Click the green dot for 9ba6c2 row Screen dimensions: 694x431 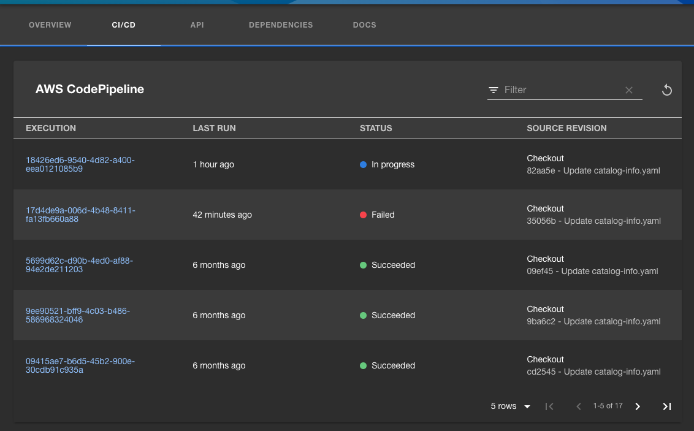(364, 316)
